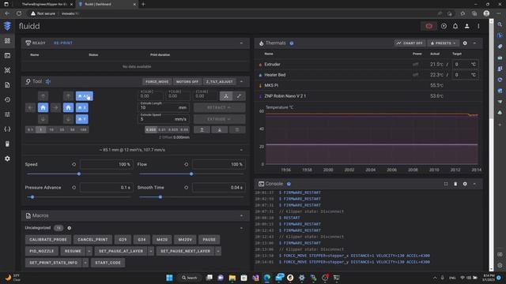
Task: Open the notifications bell
Action: click(455, 26)
